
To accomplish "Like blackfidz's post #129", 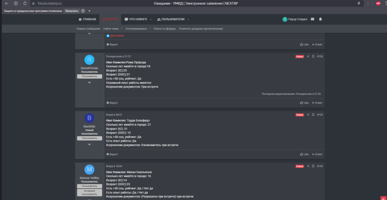I will click(304, 154).
